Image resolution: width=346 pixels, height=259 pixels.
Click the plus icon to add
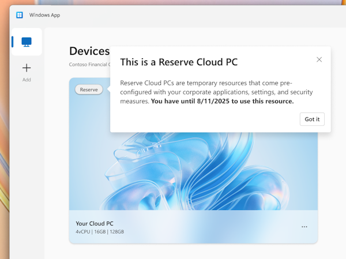pyautogui.click(x=27, y=68)
